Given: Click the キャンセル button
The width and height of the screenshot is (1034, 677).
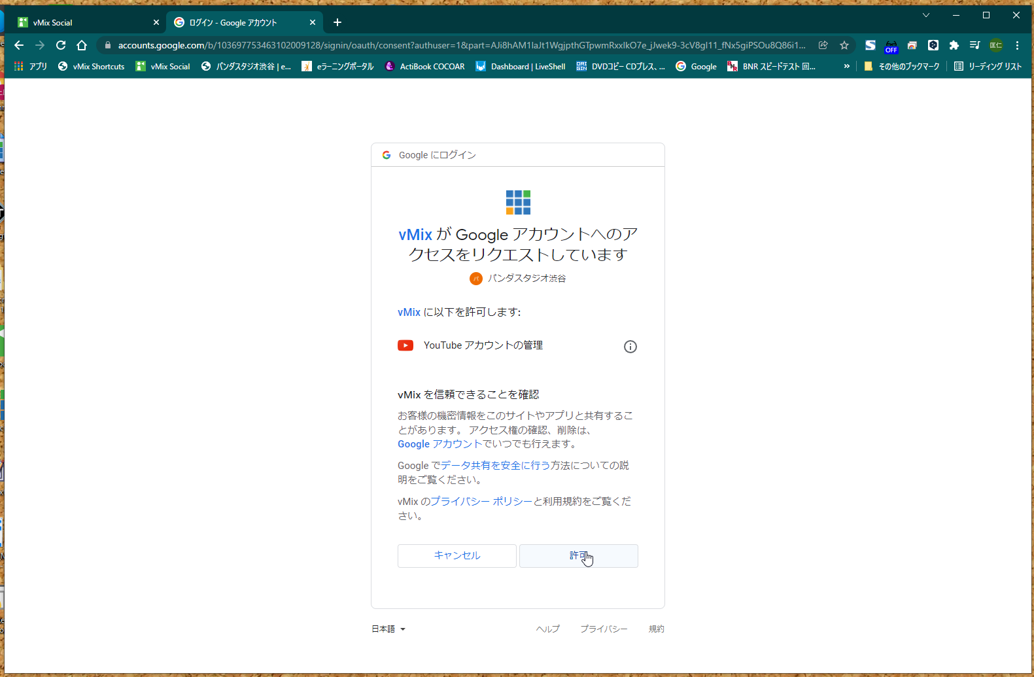Looking at the screenshot, I should [457, 556].
